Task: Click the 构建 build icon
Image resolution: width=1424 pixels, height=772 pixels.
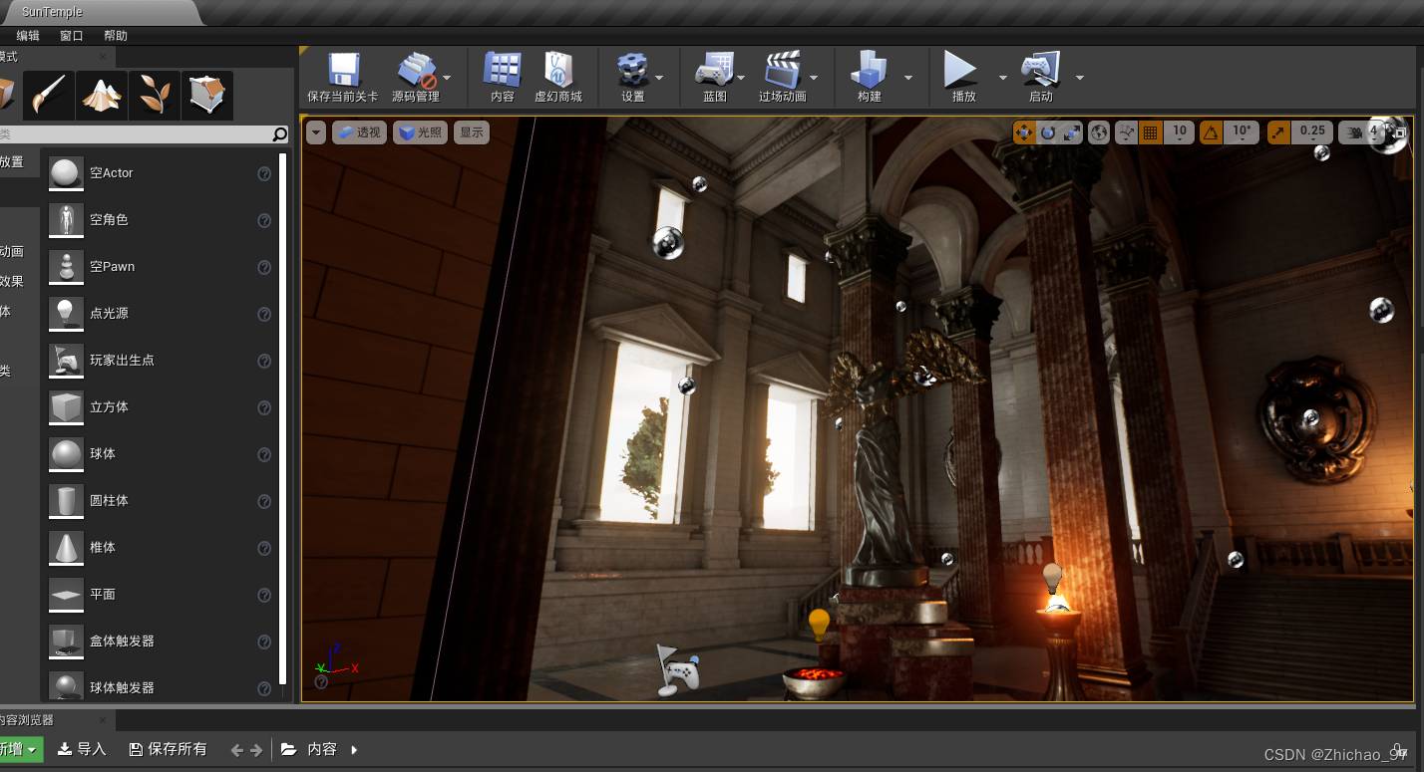Action: coord(869,78)
